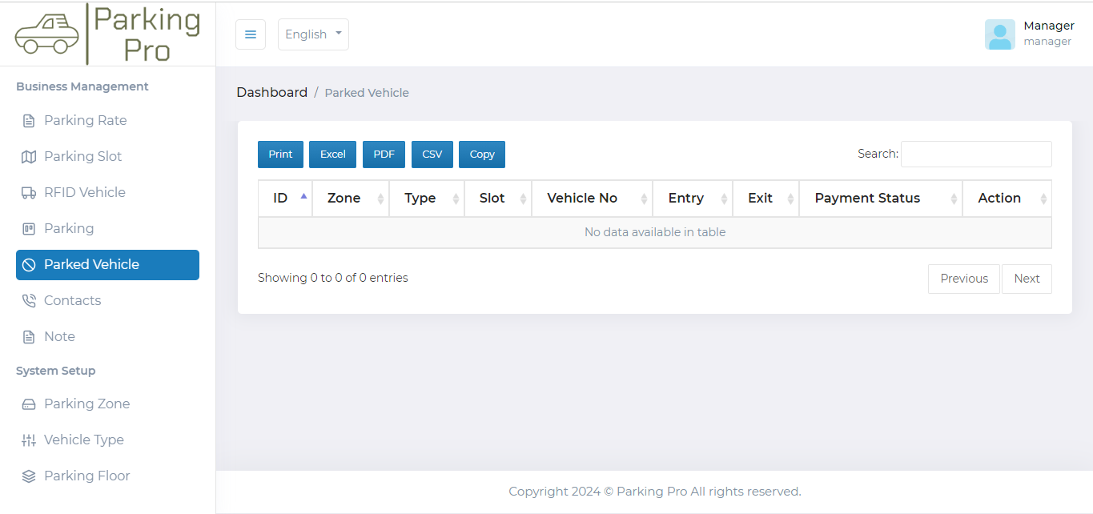Click the RFID Vehicle truck icon
This screenshot has height=514, width=1093.
(29, 193)
